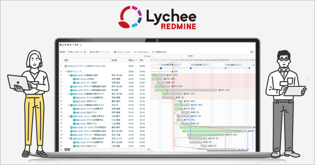Collapse ticket #2264 メニュー画面の結合テスト
This screenshot has height=165, width=315.
pyautogui.click(x=69, y=139)
